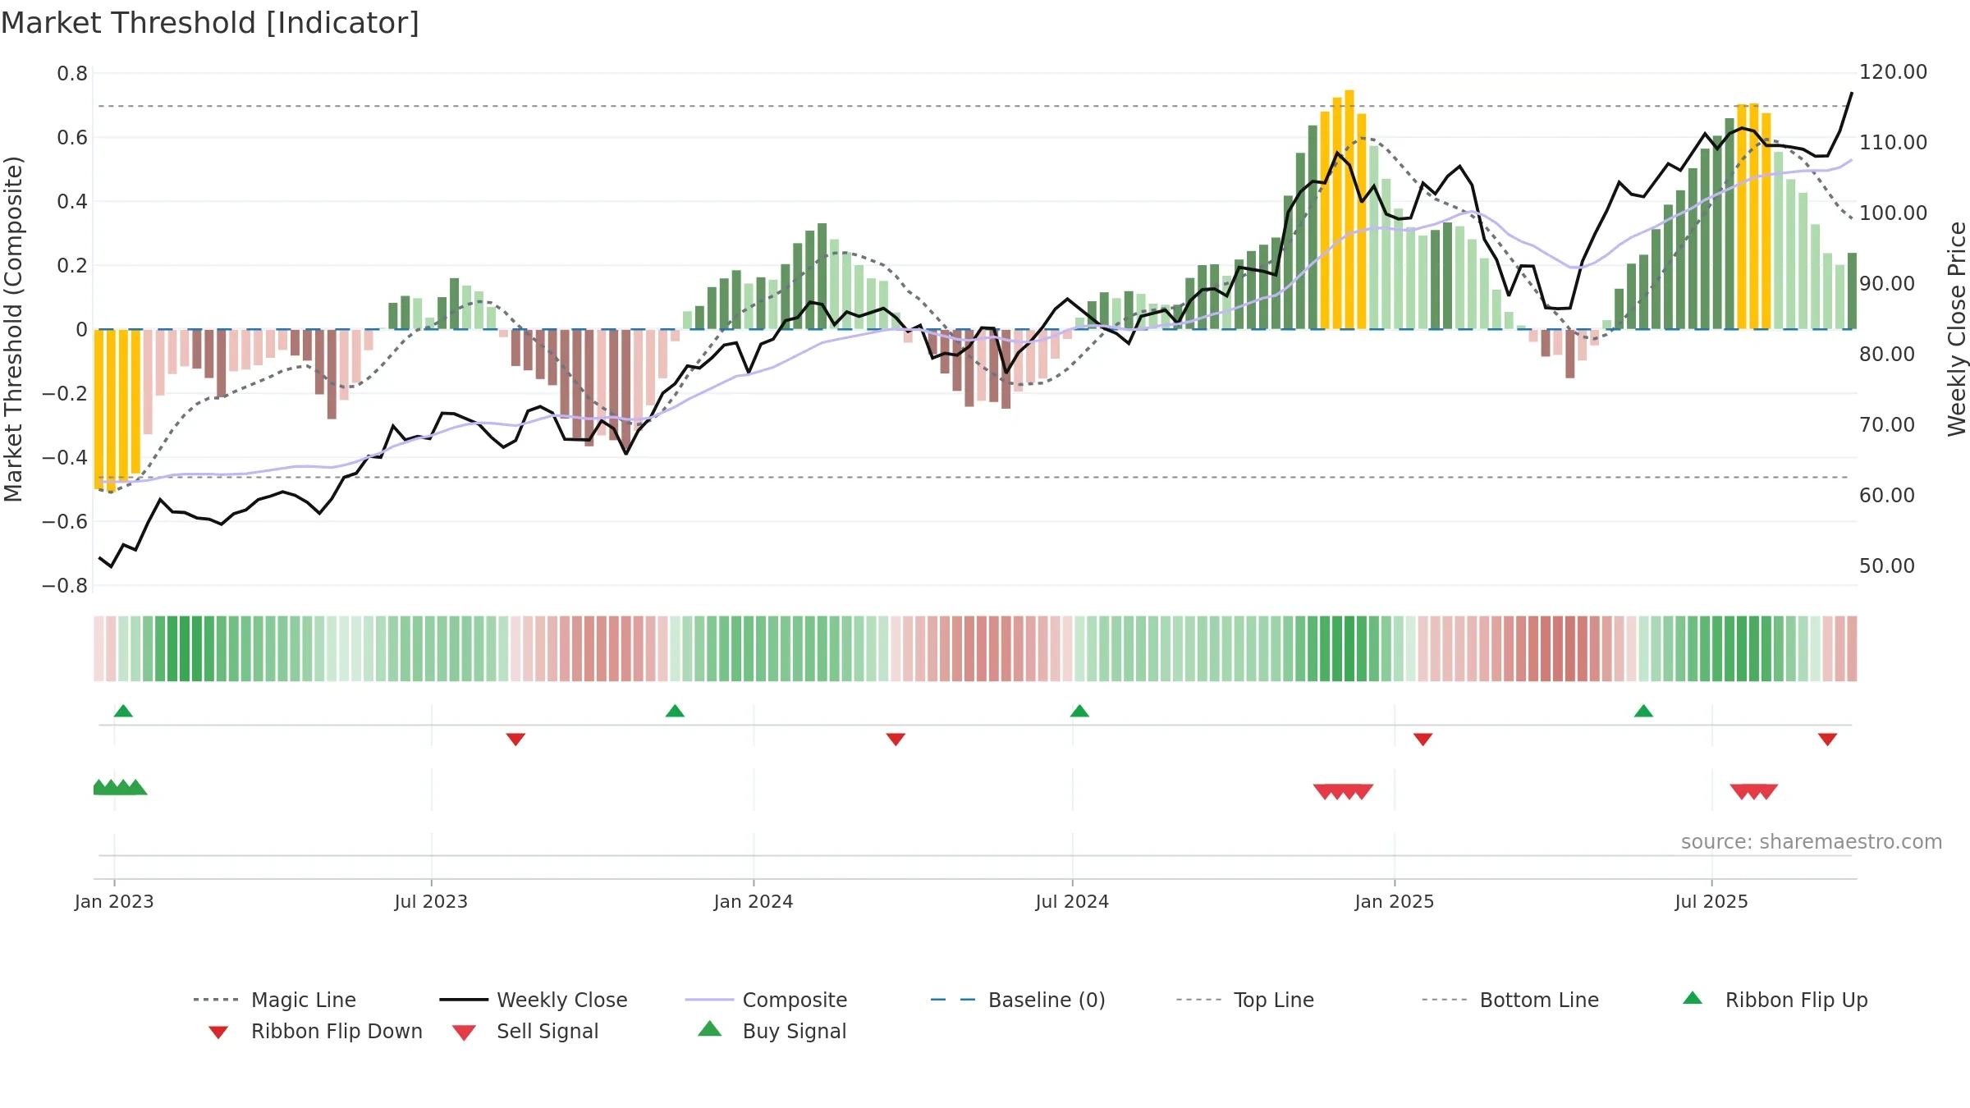Click the Ribbon Flip Up marker before Jul 2025
The height and width of the screenshot is (1108, 1970).
coord(1643,711)
